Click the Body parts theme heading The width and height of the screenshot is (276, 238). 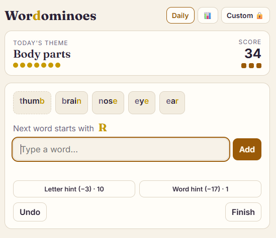click(x=42, y=54)
